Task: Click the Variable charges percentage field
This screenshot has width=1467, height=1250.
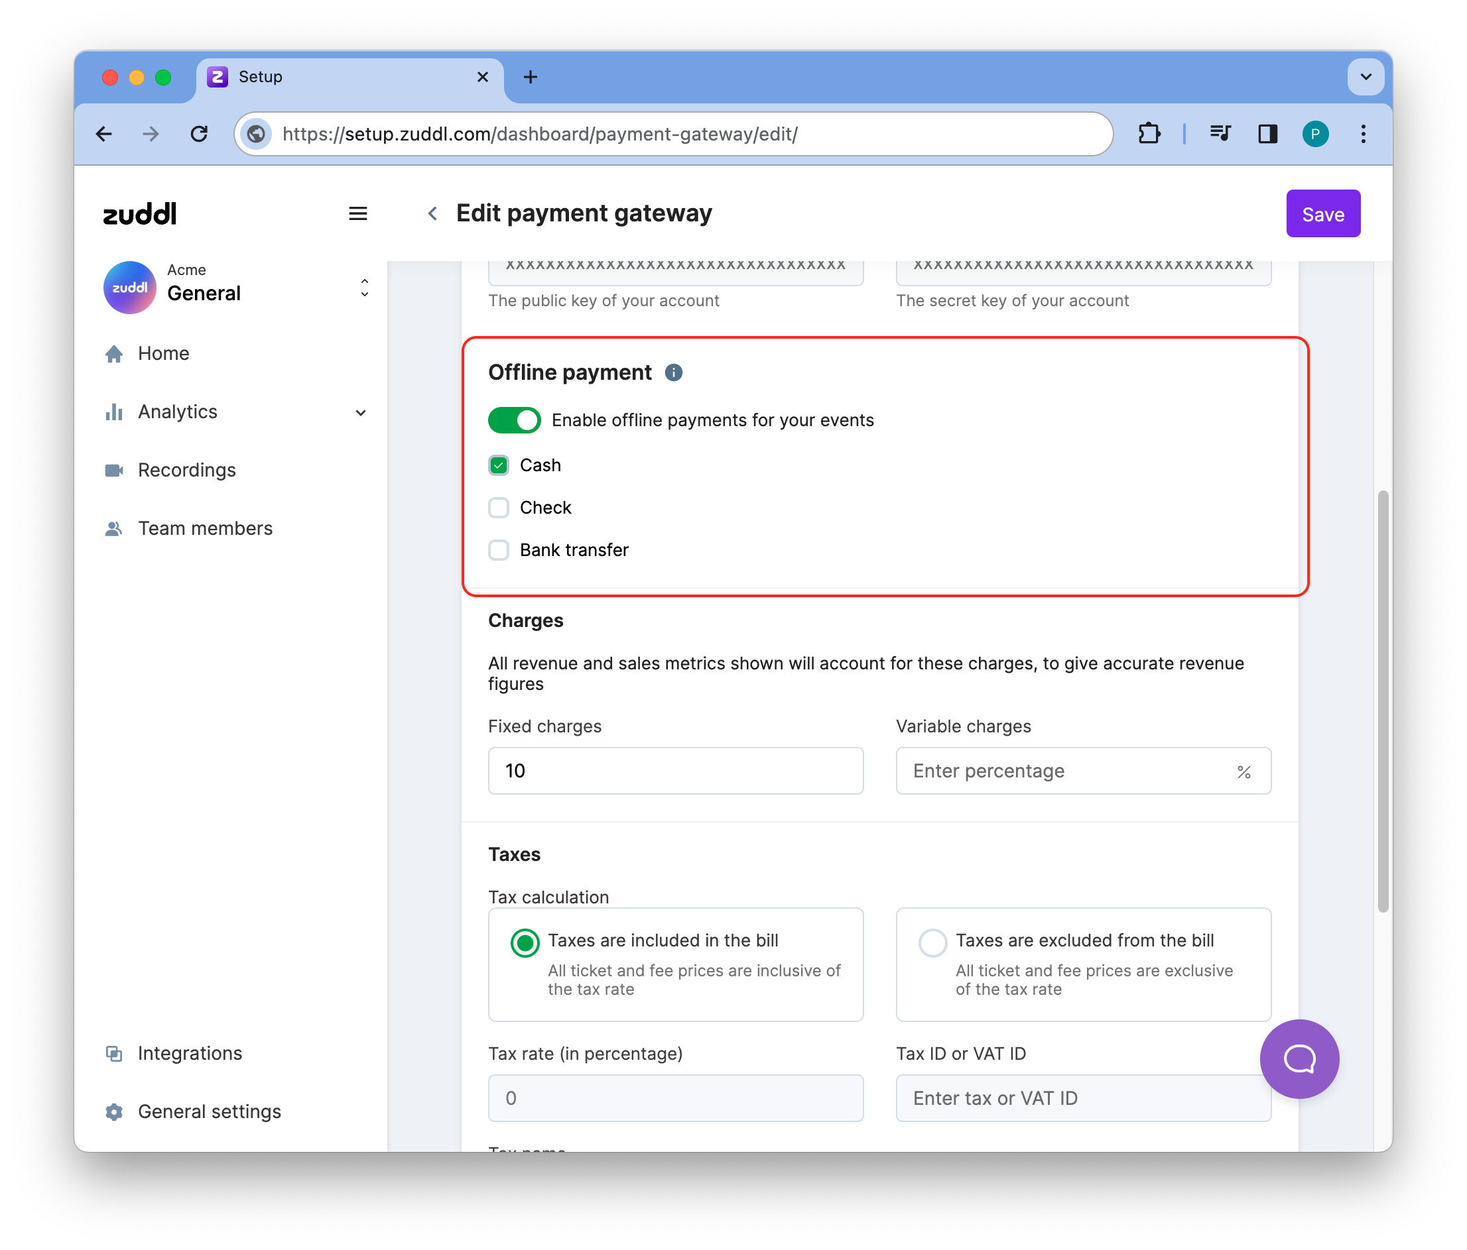Action: (x=1069, y=771)
